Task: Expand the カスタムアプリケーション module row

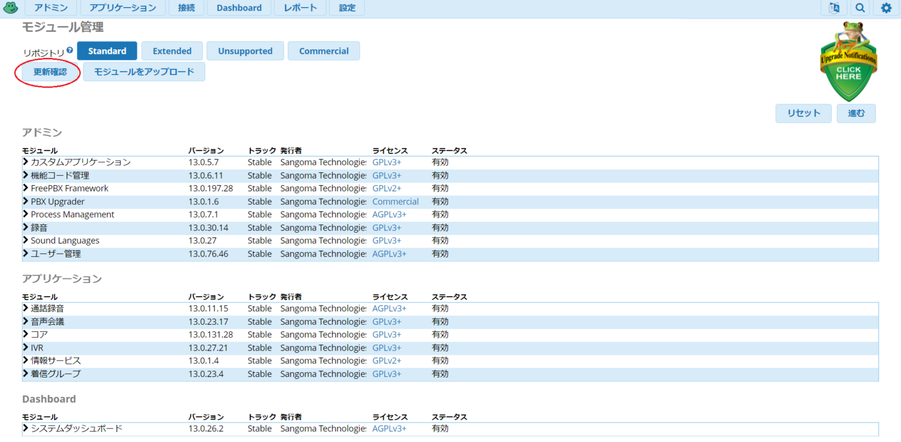Action: pos(25,162)
